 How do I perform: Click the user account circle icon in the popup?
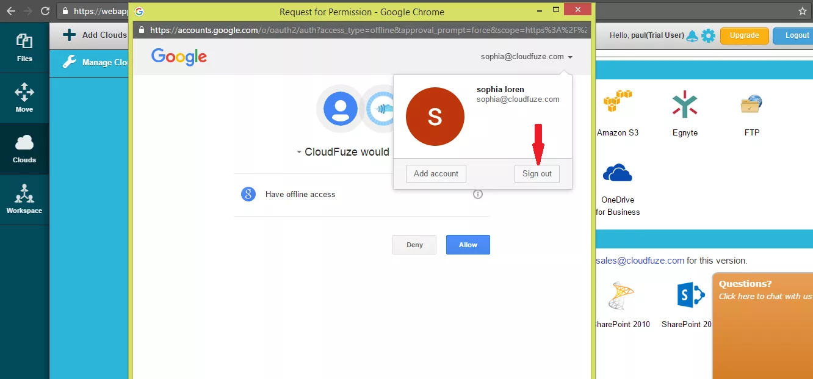[x=341, y=109]
